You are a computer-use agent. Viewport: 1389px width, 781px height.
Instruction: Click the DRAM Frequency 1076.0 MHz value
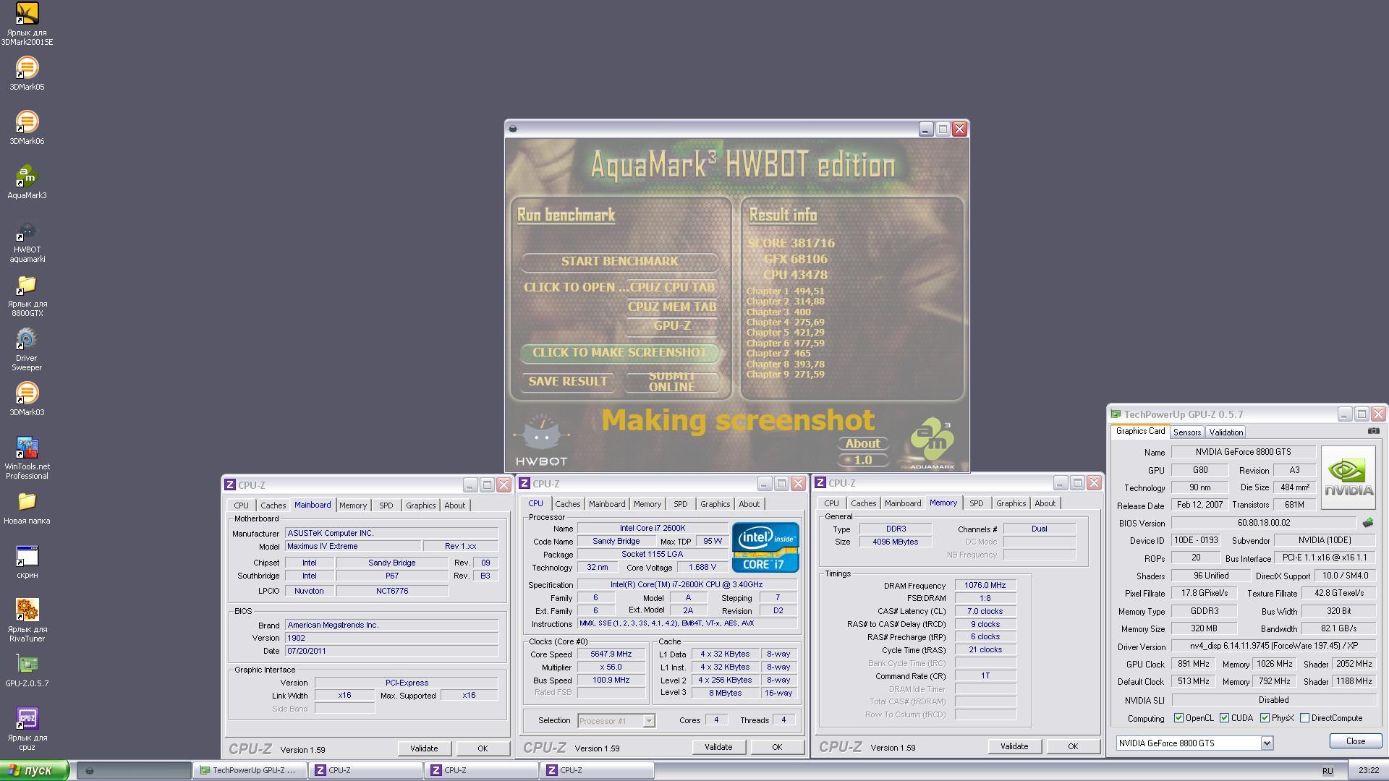(985, 585)
